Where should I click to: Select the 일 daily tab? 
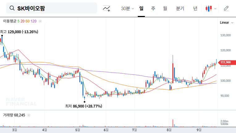(x=141, y=8)
